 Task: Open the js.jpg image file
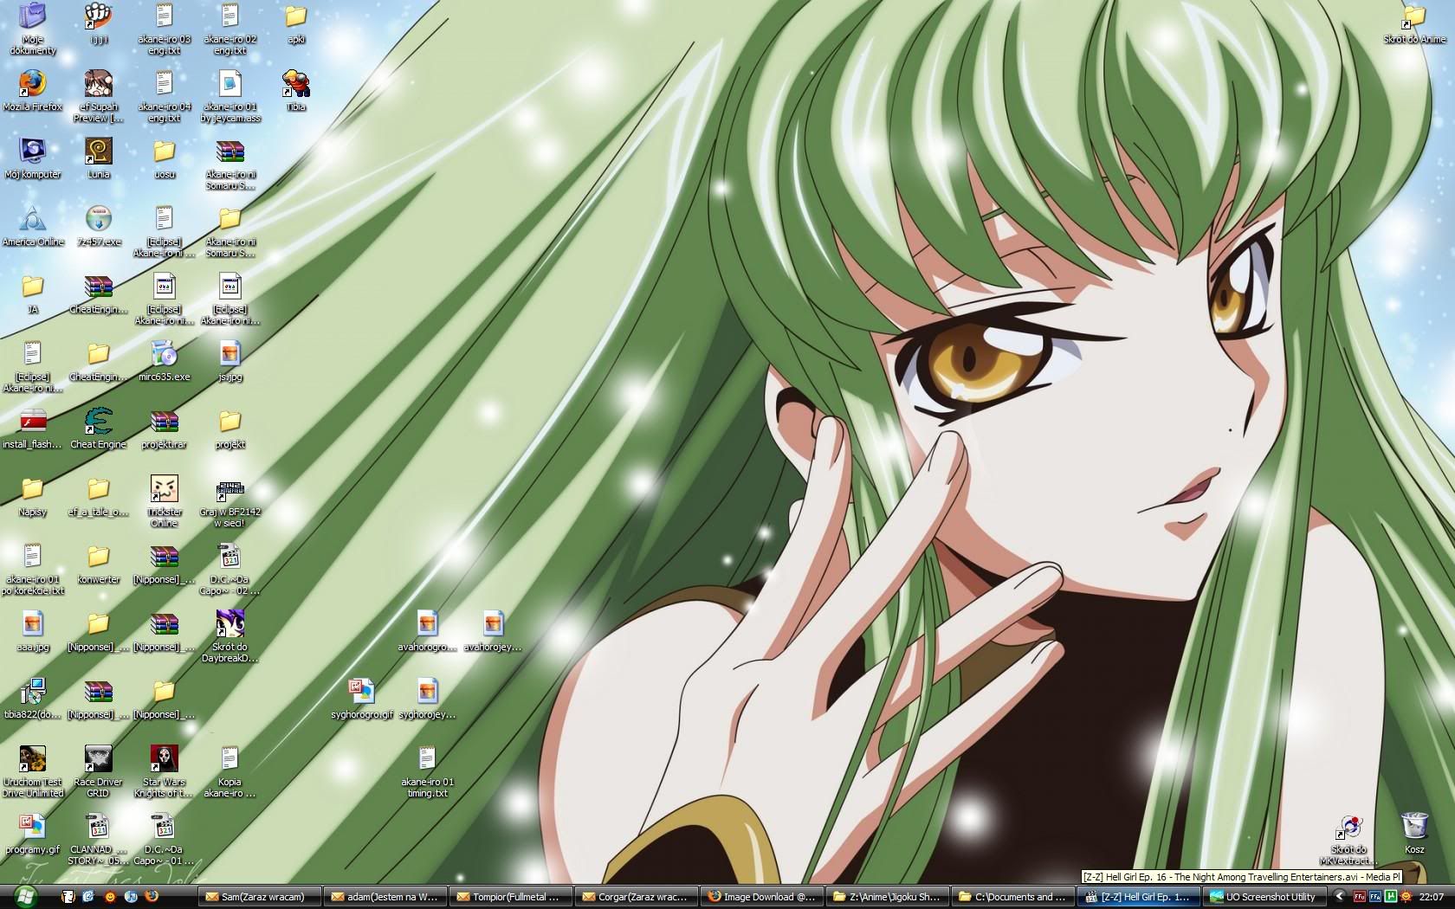coord(230,361)
